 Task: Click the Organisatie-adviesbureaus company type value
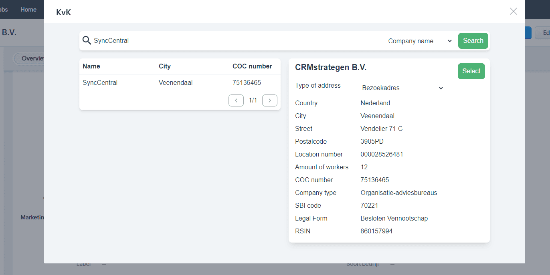pyautogui.click(x=399, y=193)
